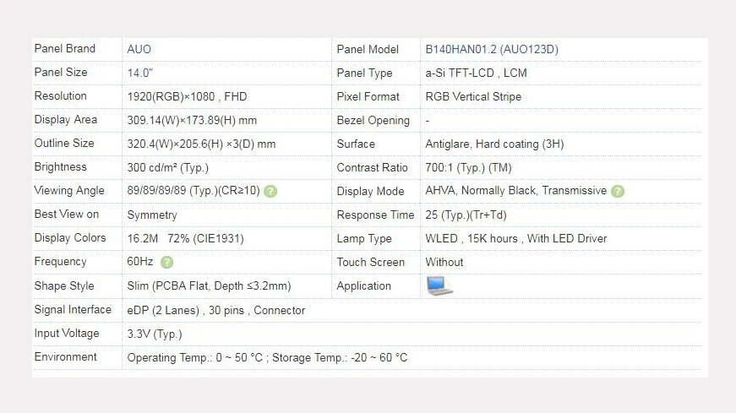Image resolution: width=736 pixels, height=413 pixels.
Task: Select the panel model B140HAN01.2 (AUO123D)
Action: 492,49
